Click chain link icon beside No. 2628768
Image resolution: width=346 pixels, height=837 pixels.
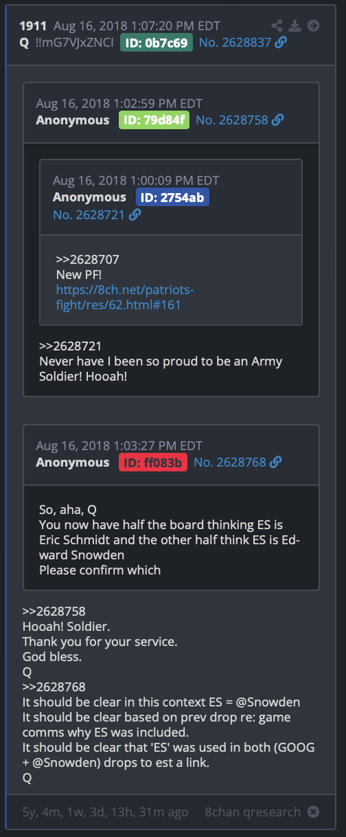275,462
